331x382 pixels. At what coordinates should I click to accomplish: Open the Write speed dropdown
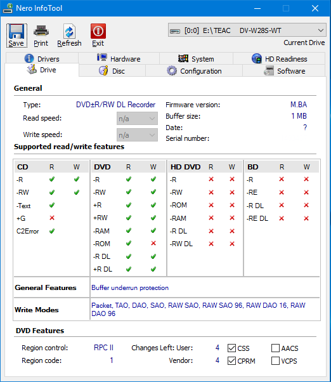pyautogui.click(x=137, y=135)
